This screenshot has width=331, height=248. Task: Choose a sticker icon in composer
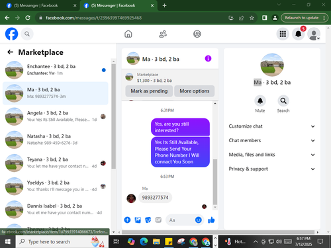[x=148, y=220]
